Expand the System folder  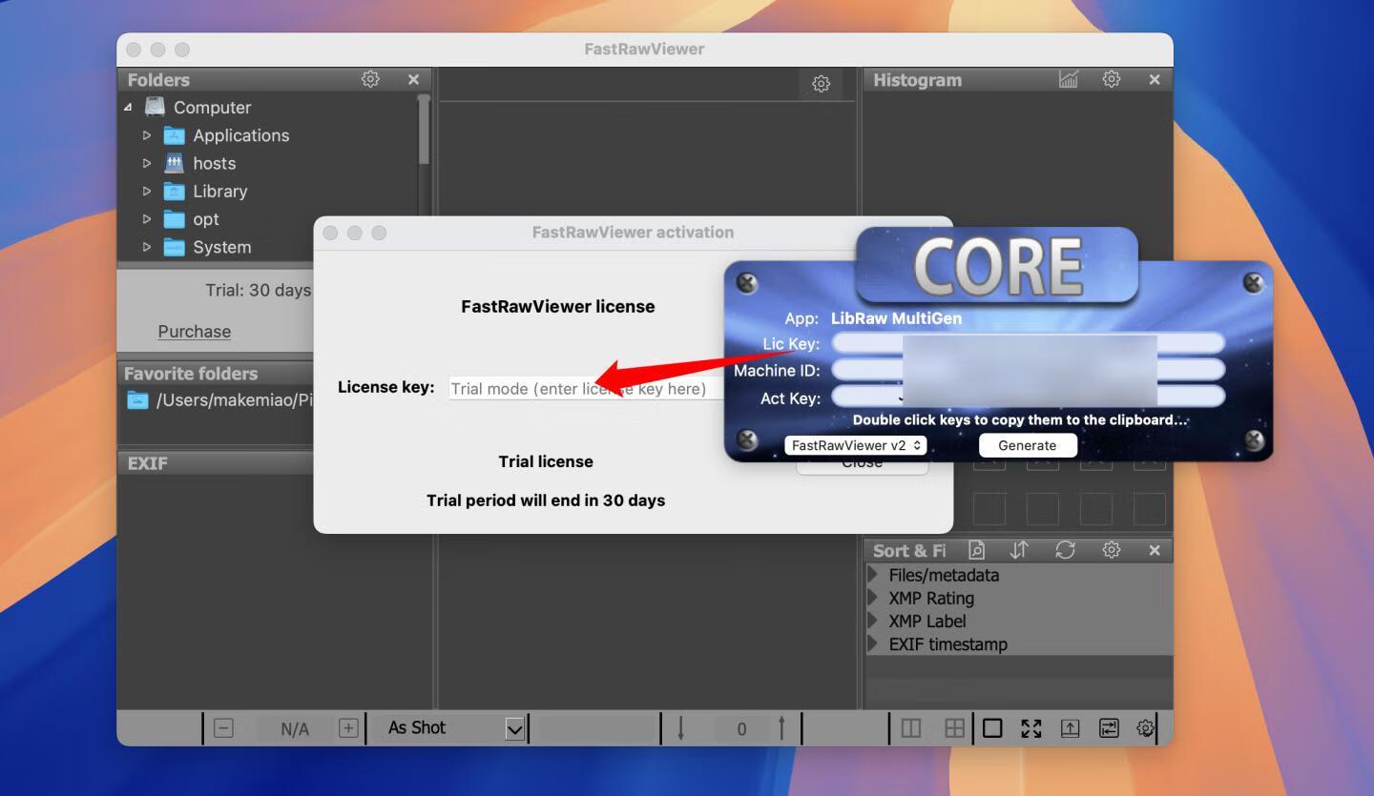[147, 247]
